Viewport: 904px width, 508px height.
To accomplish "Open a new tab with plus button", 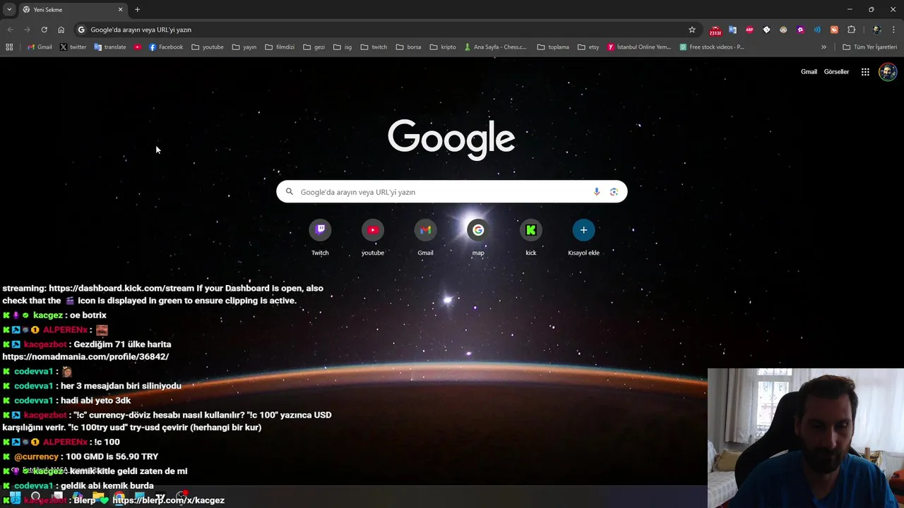I will pyautogui.click(x=137, y=9).
